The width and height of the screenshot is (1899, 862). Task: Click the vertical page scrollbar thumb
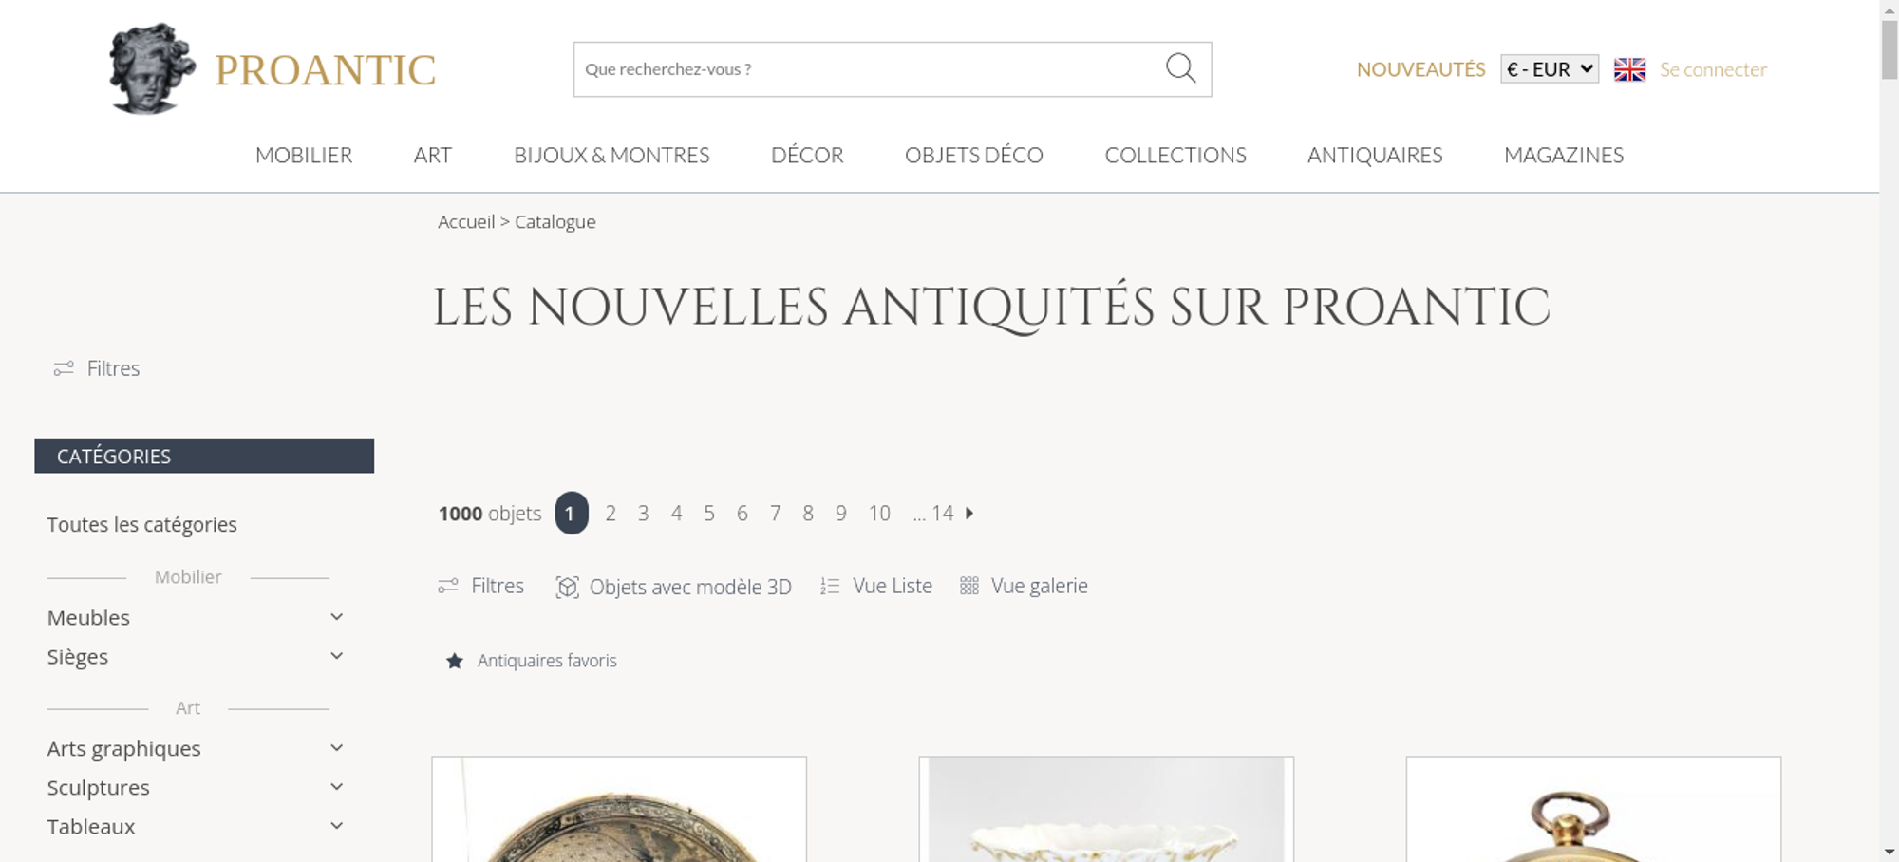pyautogui.click(x=1889, y=49)
